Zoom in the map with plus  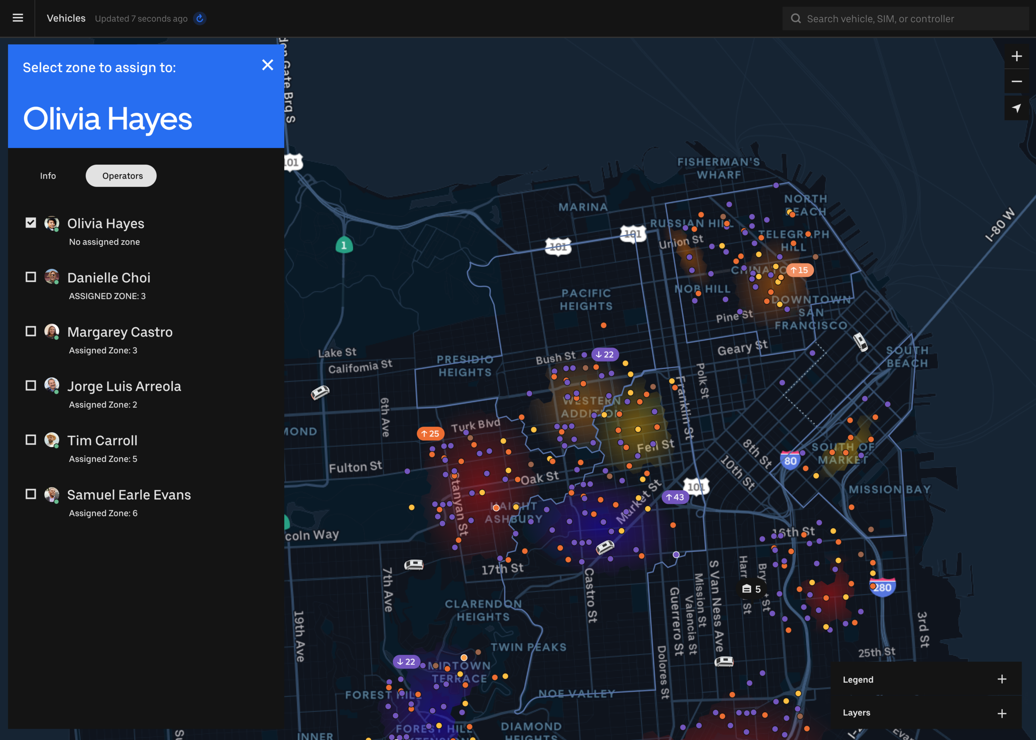point(1017,56)
